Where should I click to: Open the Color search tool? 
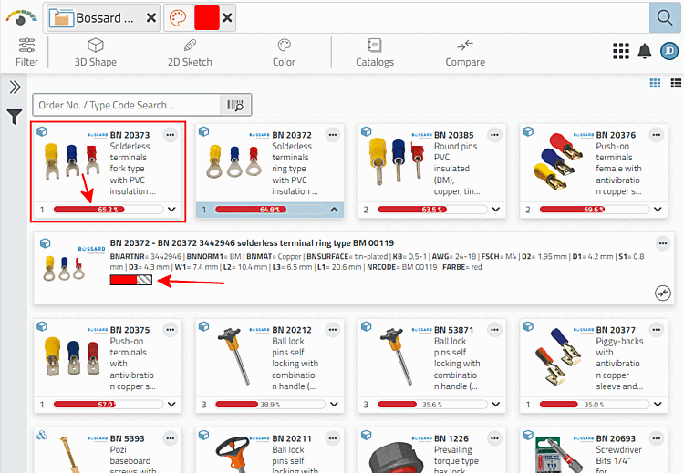tap(284, 52)
